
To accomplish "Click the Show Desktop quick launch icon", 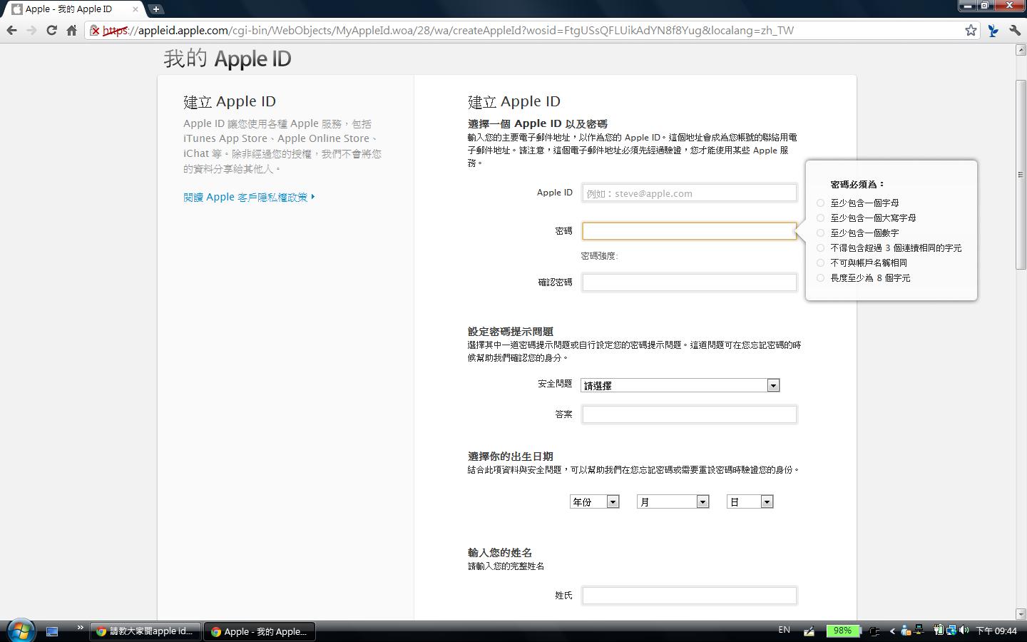I will (x=52, y=631).
